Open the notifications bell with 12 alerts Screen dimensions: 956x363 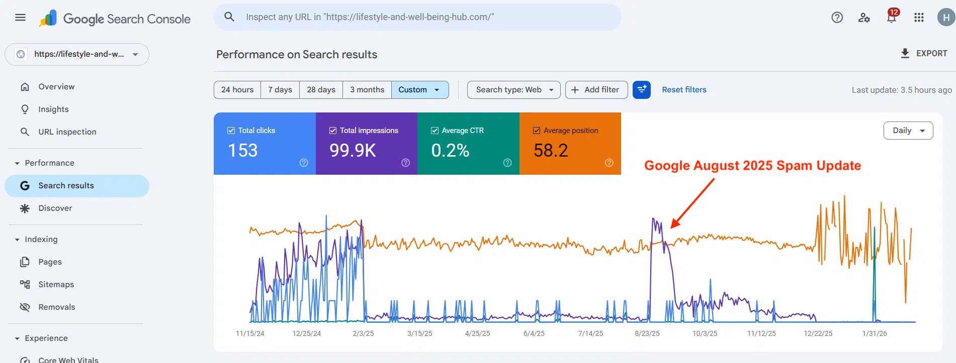[892, 18]
